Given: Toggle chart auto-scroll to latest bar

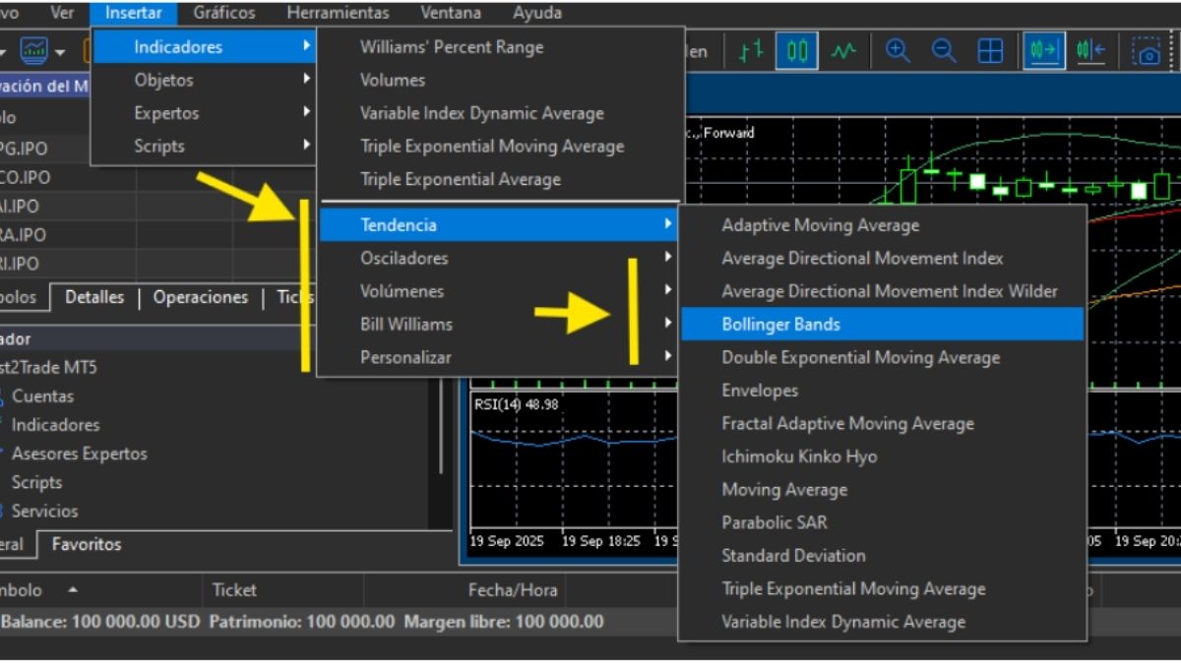Looking at the screenshot, I should tap(1044, 51).
